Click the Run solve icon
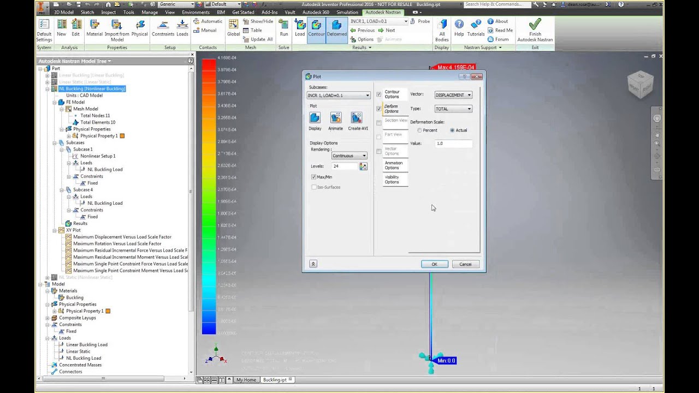Screen dimensions: 699x393 tap(284, 28)
